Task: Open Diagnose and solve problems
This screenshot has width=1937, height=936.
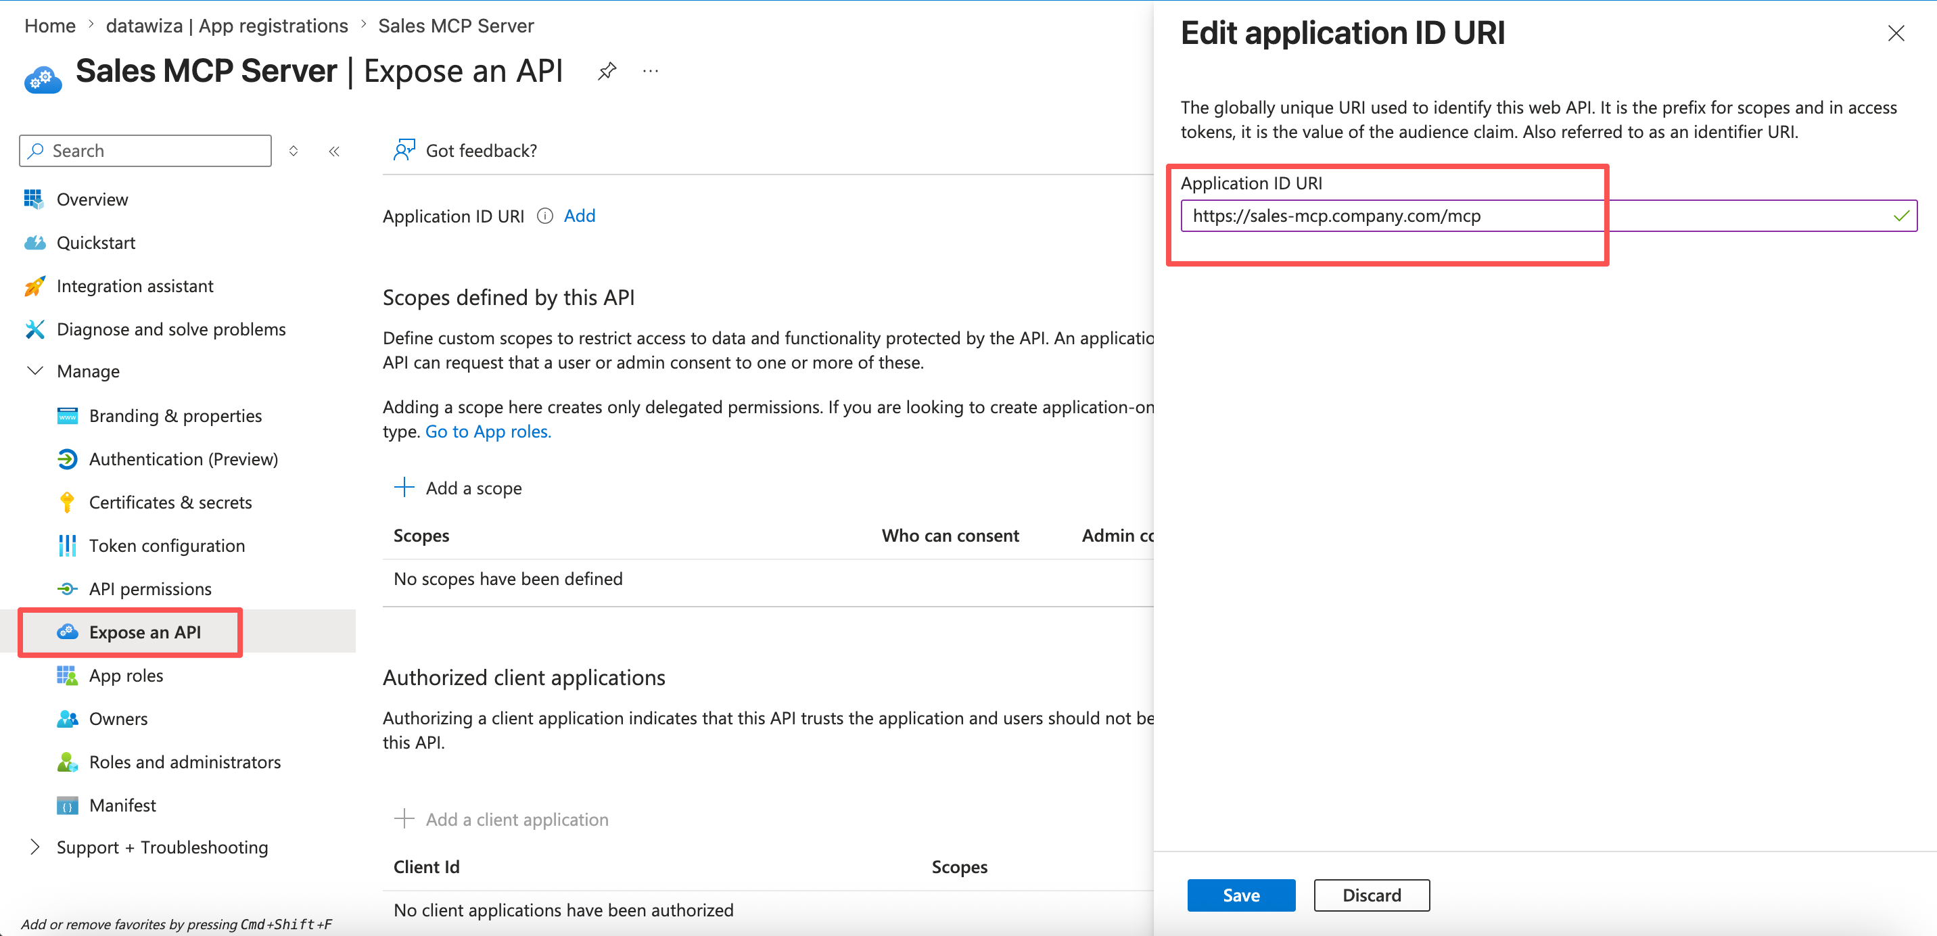Action: point(170,329)
